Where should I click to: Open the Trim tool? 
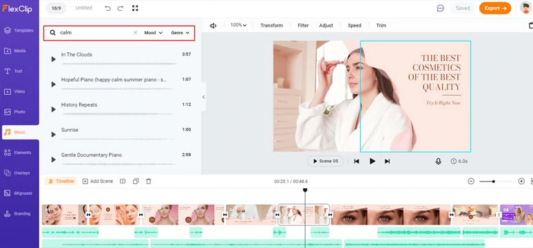(381, 25)
